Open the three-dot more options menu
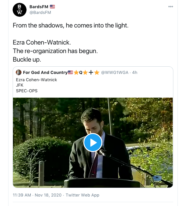 click(x=171, y=7)
